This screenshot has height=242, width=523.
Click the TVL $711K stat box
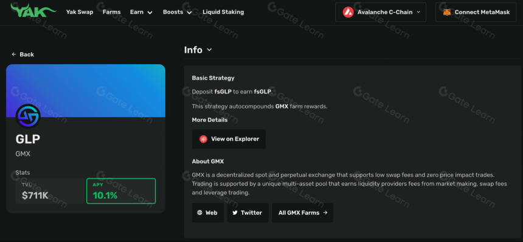(x=50, y=191)
